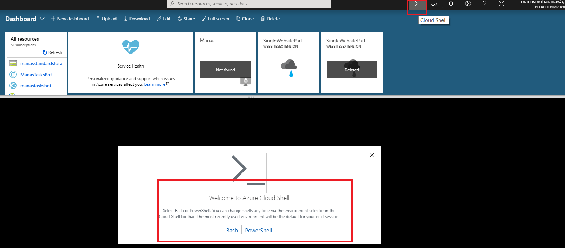The image size is (565, 248).
Task: Open Cloud Shell from top bar
Action: click(x=417, y=4)
